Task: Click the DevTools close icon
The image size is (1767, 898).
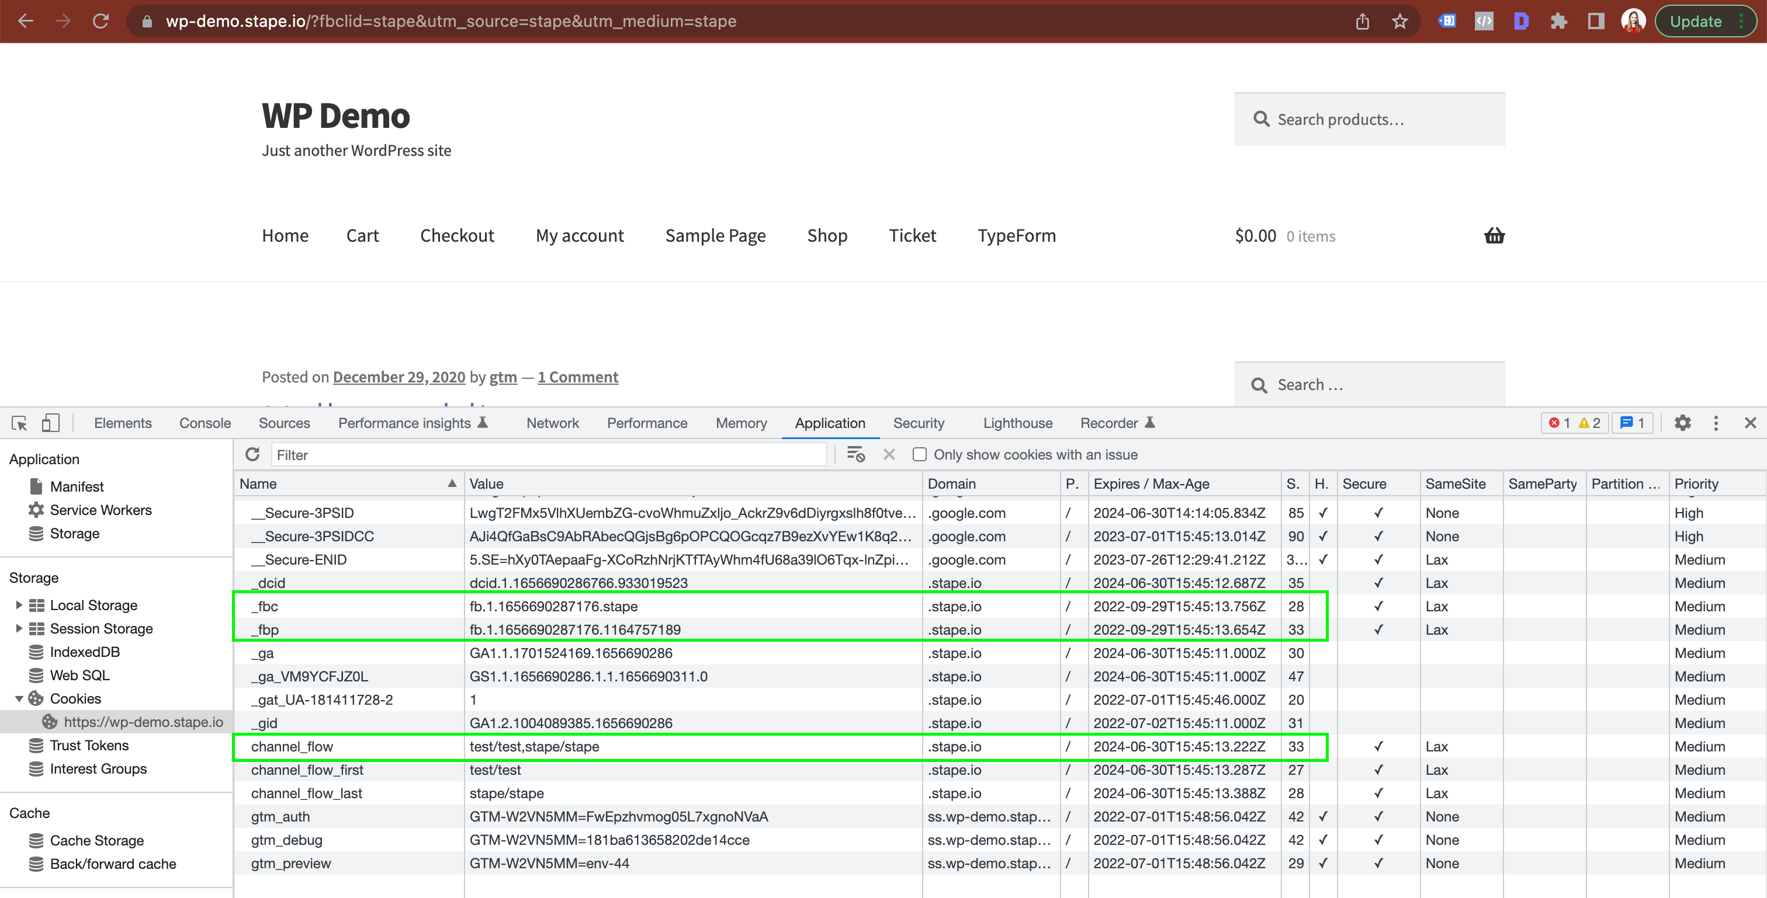Action: [x=1751, y=423]
